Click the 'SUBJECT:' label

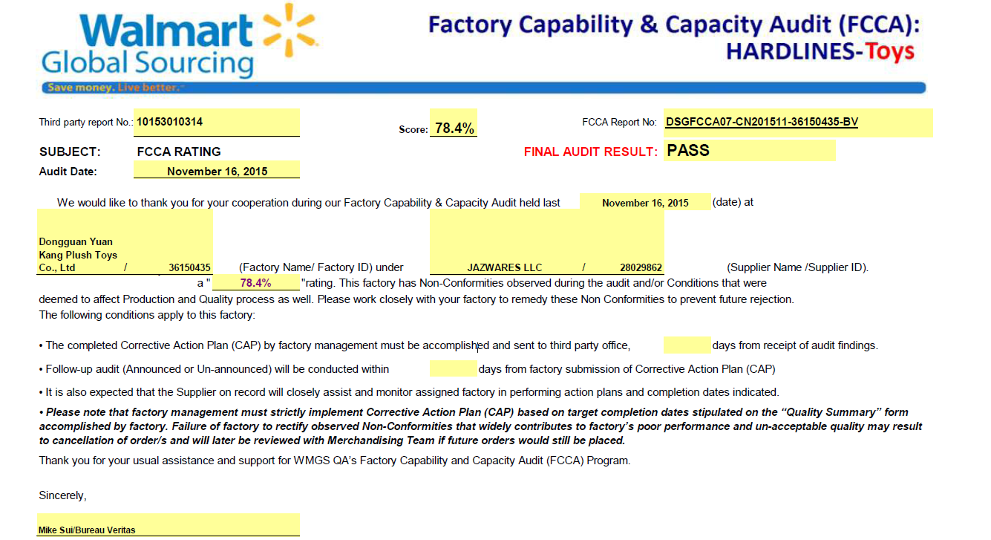pyautogui.click(x=69, y=152)
